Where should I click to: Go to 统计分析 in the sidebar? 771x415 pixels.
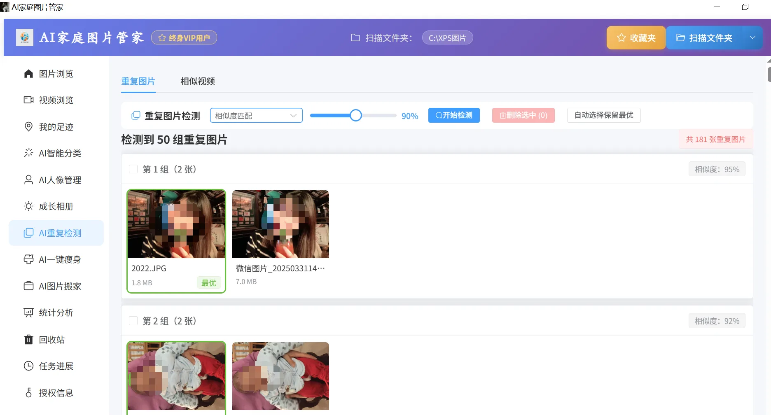[x=56, y=312]
